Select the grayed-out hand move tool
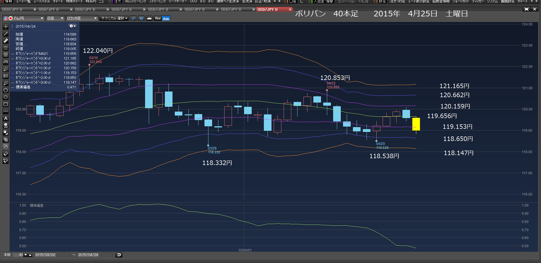This screenshot has width=541, height=263. tap(6, 147)
